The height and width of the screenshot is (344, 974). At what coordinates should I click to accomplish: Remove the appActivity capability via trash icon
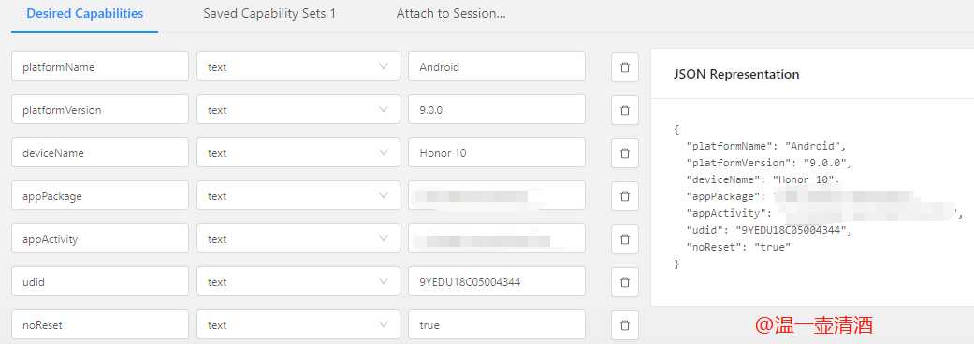coord(625,238)
